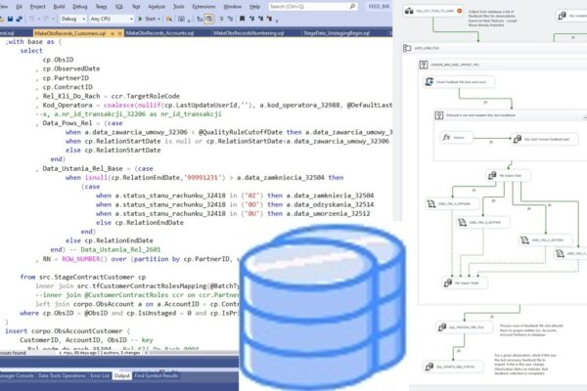
Task: Click the Save icon in toolbar
Action: click(10, 19)
